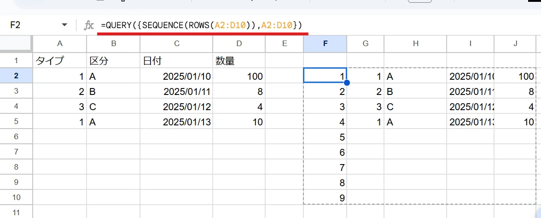Click cell C2 date 2025/01/10
Viewport: 541px width, 218px height.
(176, 76)
